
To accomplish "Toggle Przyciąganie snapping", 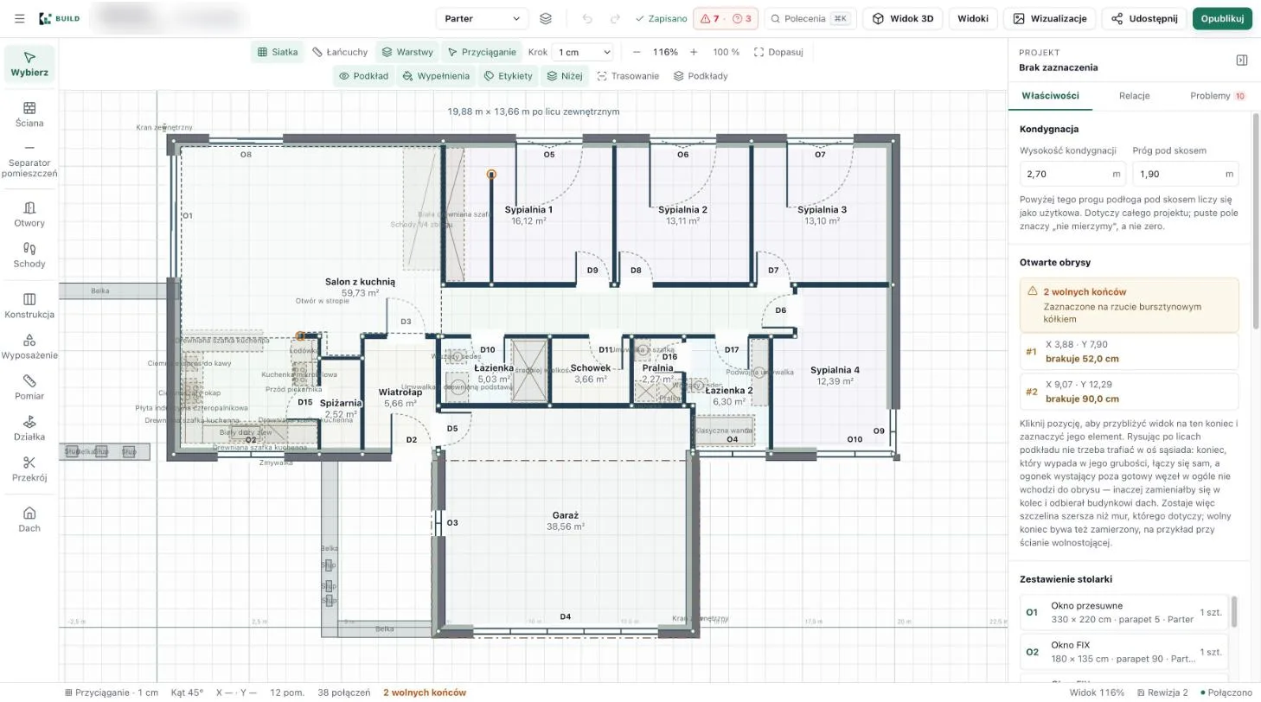I will [482, 52].
